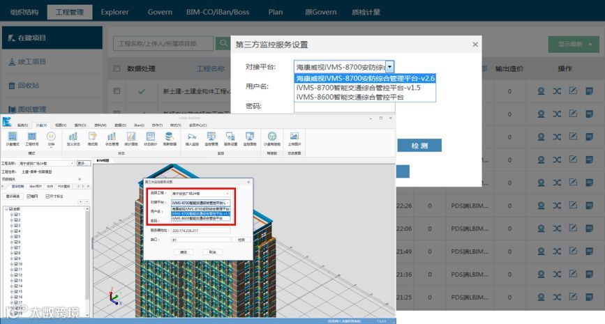Click the 工程名称 search input box
605x324 pixels.
(x=163, y=43)
